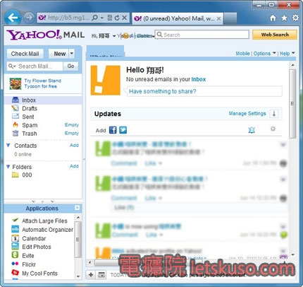The image size is (303, 287).
Task: Open the Sent folder
Action: pyautogui.click(x=28, y=117)
